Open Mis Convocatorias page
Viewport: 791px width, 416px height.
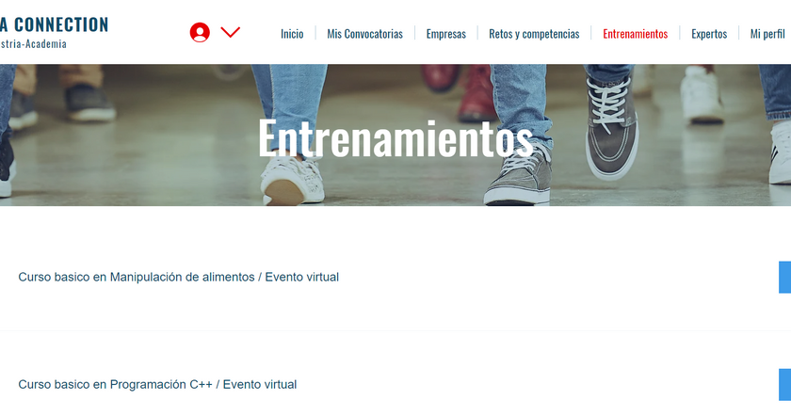point(364,34)
